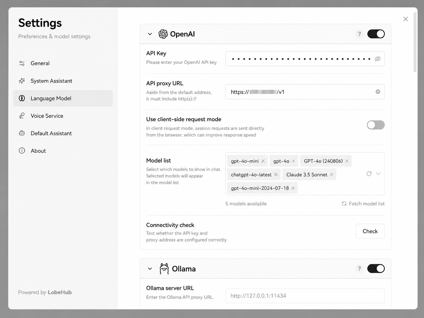Click the "API Key" label
This screenshot has height=318, width=424.
156,53
